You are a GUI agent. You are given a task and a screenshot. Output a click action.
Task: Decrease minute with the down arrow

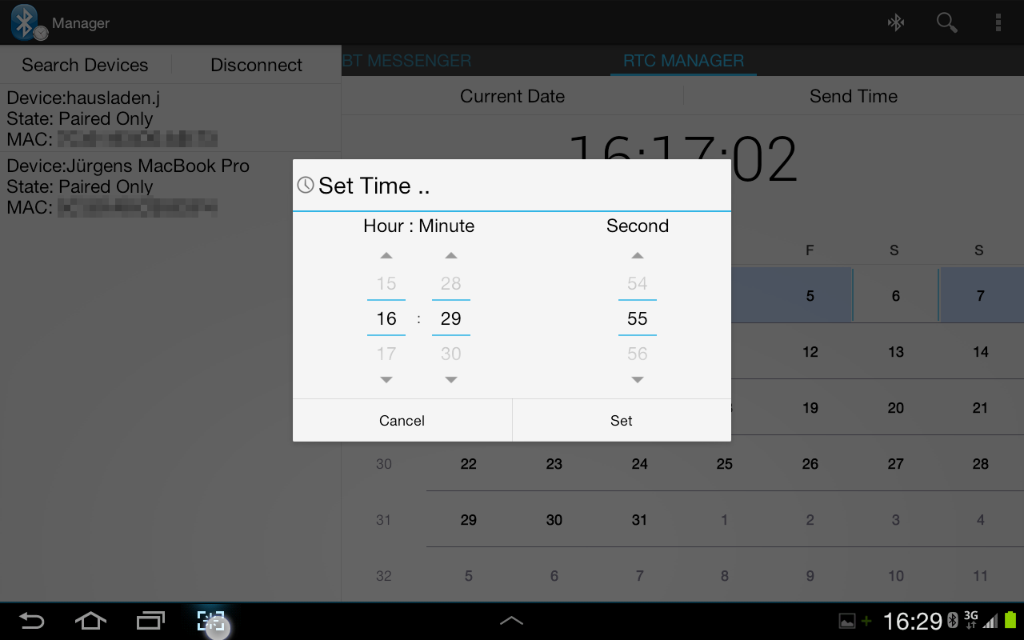point(451,380)
